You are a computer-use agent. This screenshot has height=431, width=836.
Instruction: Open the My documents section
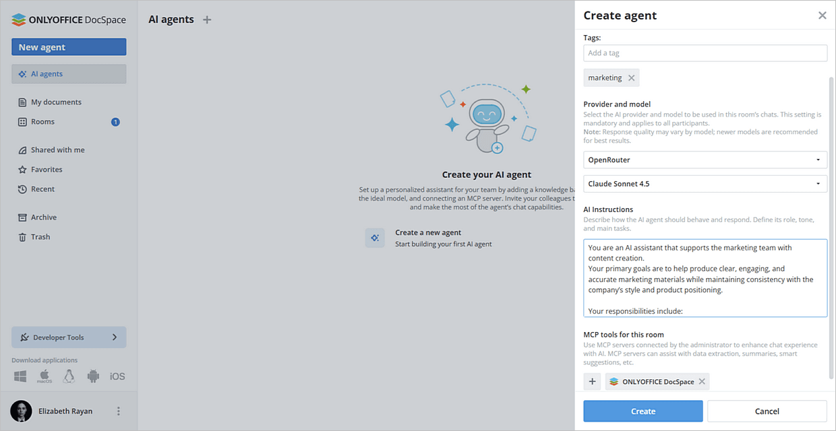tap(55, 102)
